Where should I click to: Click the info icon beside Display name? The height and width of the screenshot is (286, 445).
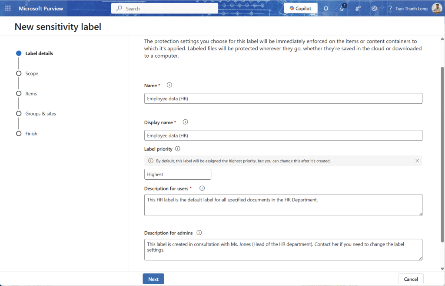[185, 122]
